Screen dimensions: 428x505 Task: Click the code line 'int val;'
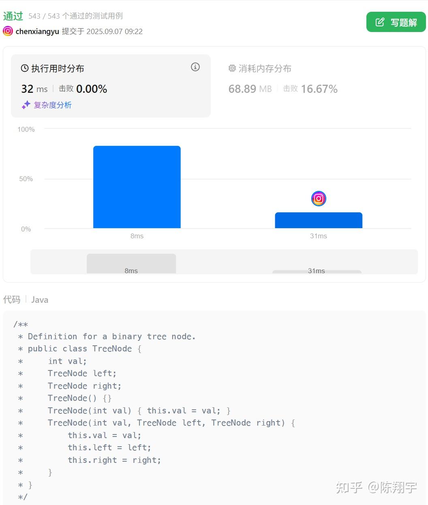point(67,361)
